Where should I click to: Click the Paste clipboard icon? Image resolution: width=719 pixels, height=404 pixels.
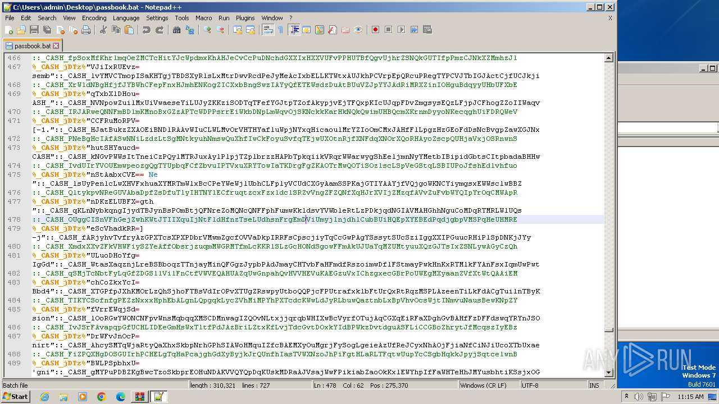point(129,30)
